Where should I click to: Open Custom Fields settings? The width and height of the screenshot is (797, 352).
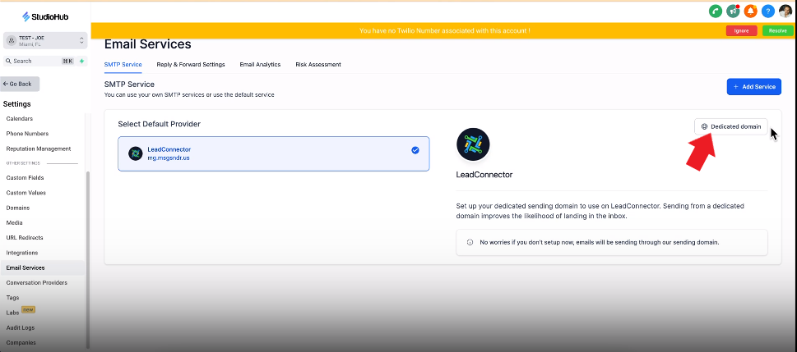pyautogui.click(x=25, y=178)
